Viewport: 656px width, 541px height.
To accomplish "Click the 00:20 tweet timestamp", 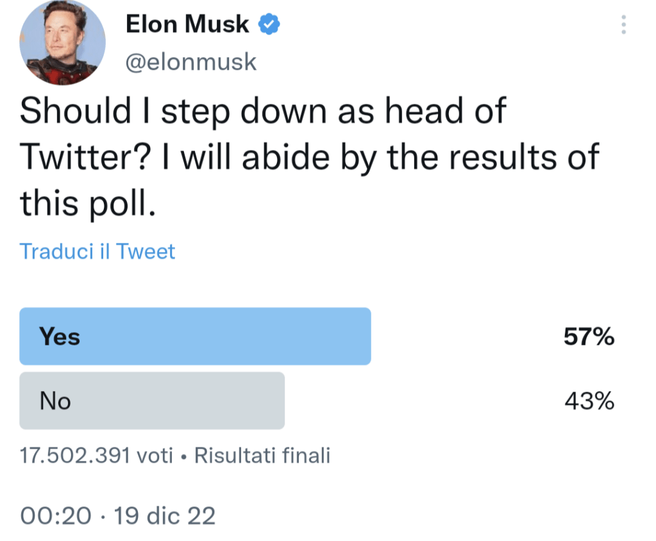I will click(x=55, y=515).
